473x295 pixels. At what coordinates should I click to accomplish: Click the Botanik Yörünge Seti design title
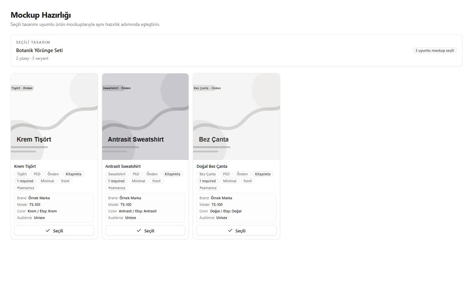click(39, 50)
